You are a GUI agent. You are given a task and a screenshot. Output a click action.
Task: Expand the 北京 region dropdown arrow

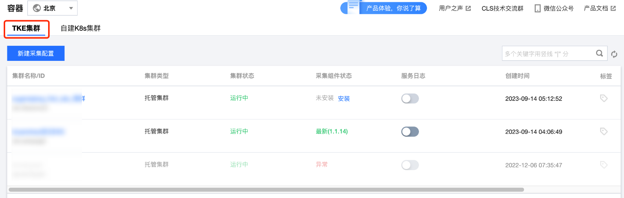[71, 8]
